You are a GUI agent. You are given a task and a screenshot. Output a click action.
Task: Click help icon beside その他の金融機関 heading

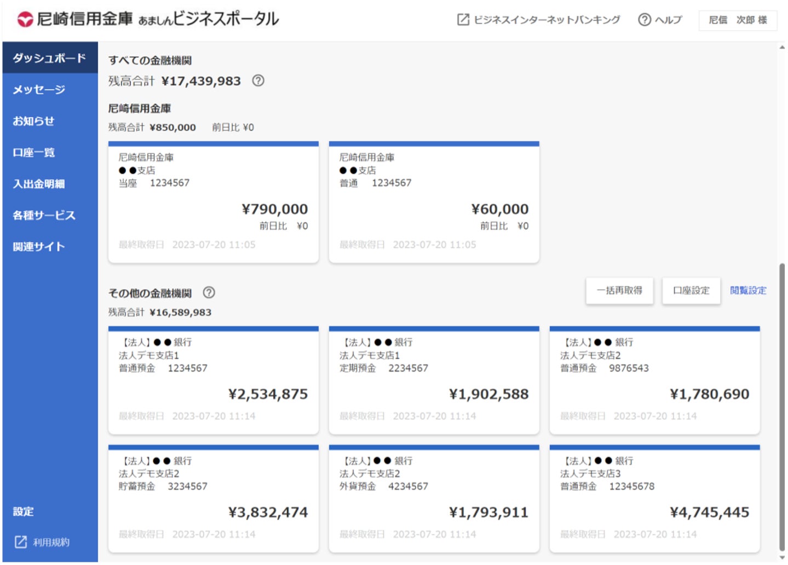pyautogui.click(x=209, y=292)
